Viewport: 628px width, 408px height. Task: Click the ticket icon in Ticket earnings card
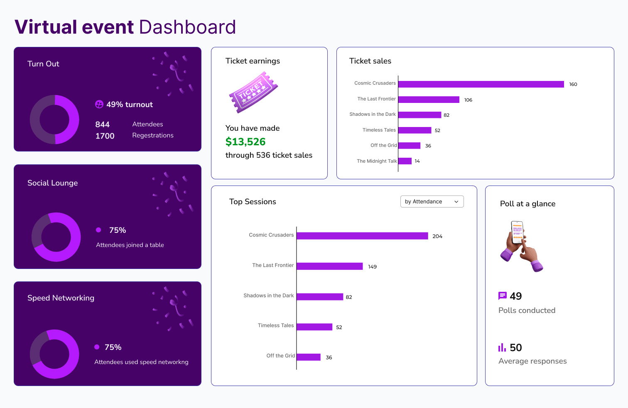(x=253, y=92)
